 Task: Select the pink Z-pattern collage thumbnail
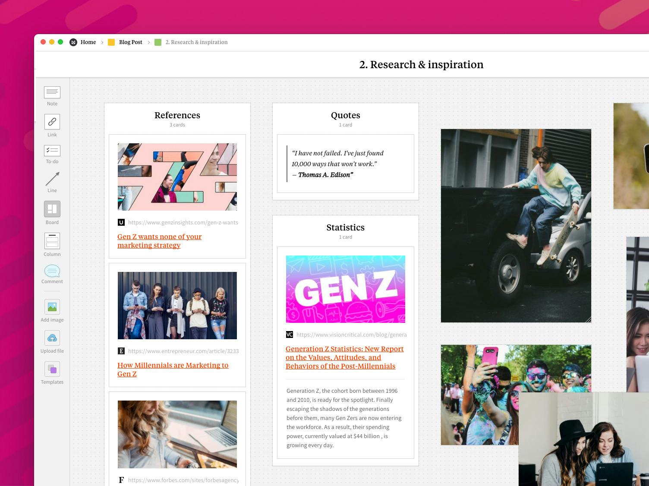177,177
